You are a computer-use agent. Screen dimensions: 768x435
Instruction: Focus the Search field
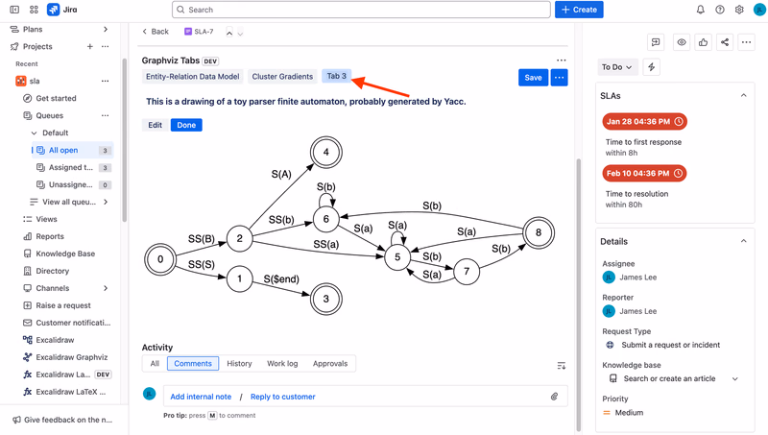[362, 10]
